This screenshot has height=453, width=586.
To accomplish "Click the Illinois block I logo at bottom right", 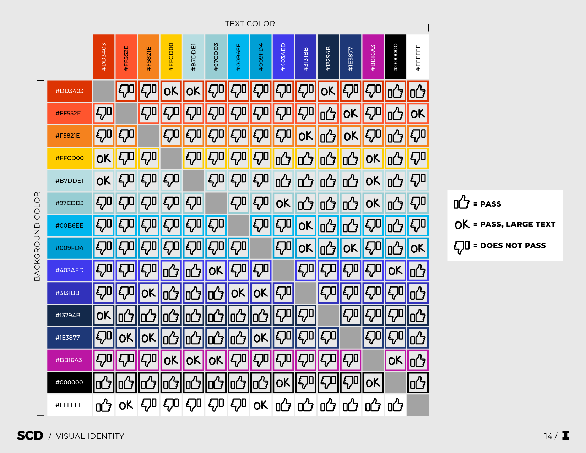I will click(x=565, y=436).
